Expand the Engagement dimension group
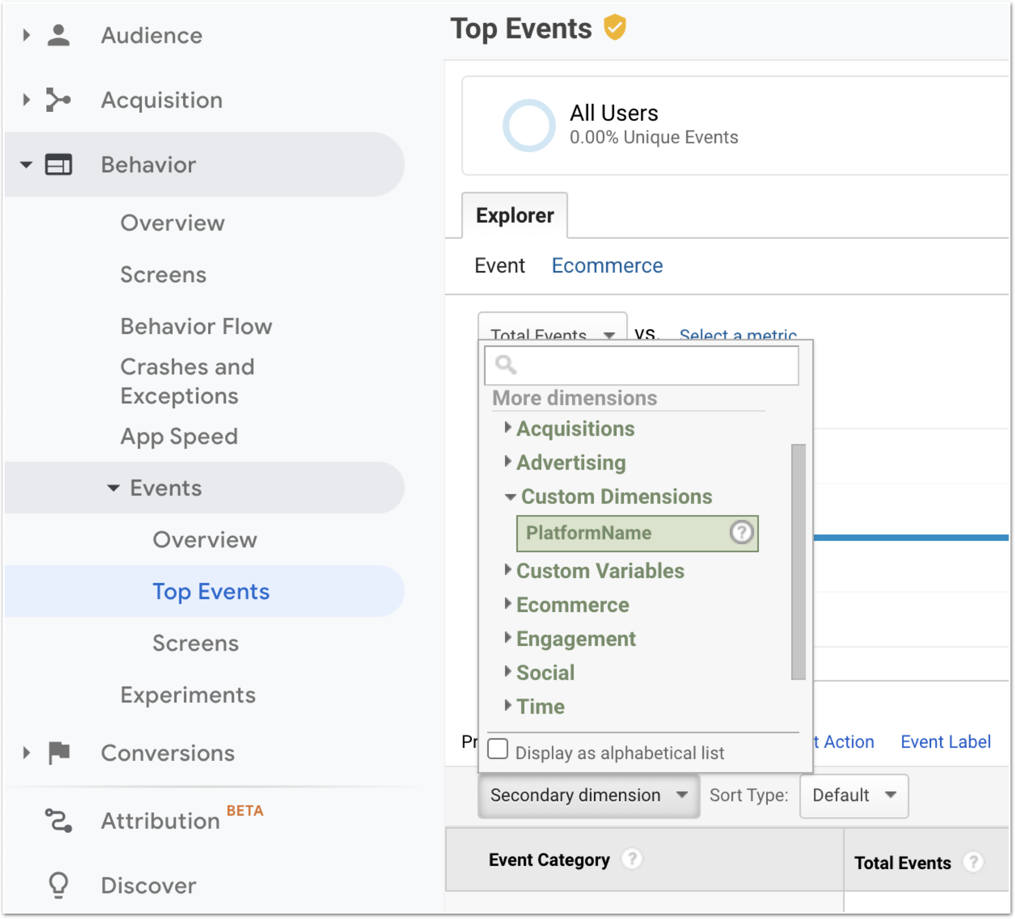 pos(507,637)
